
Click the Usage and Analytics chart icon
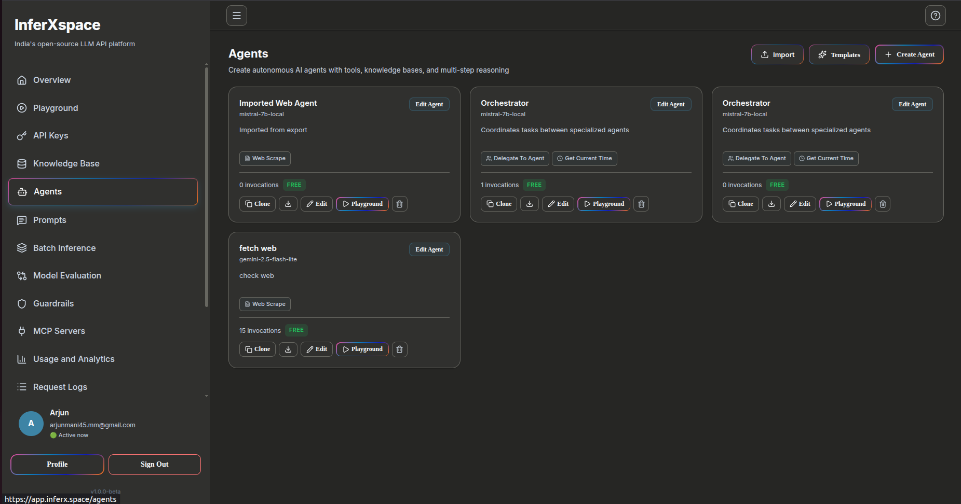click(x=21, y=359)
